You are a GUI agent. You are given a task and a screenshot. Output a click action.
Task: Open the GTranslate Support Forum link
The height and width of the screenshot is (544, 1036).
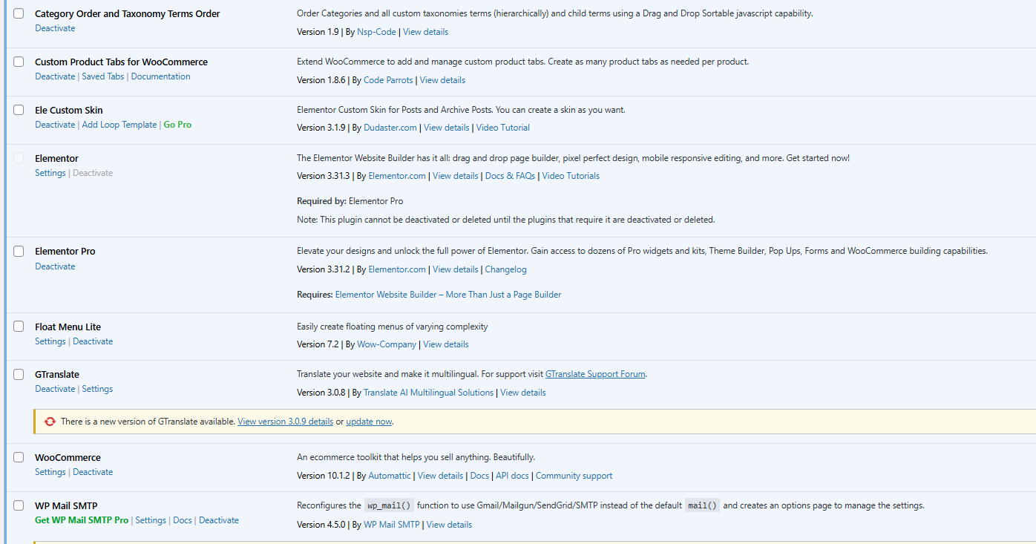click(x=595, y=374)
